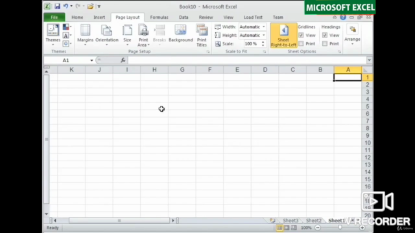Switch to the Review tab
The width and height of the screenshot is (415, 233).
206,17
